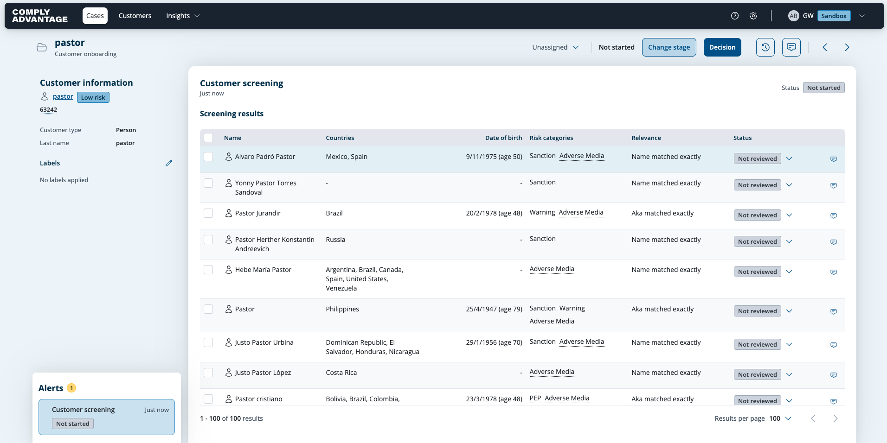Open status dropdown for Justo Pastor Urbina
The height and width of the screenshot is (443, 887).
tap(789, 344)
